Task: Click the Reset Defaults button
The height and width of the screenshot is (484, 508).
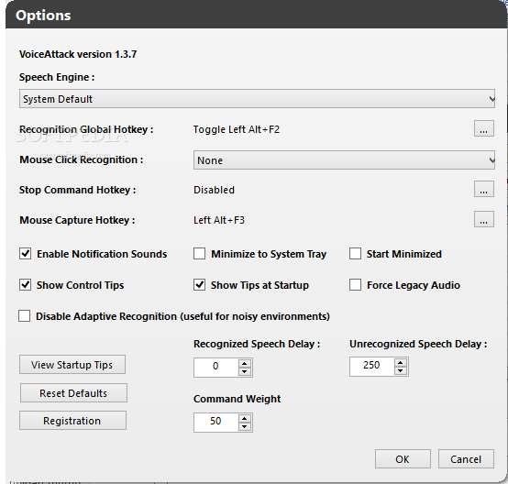Action: [x=73, y=393]
